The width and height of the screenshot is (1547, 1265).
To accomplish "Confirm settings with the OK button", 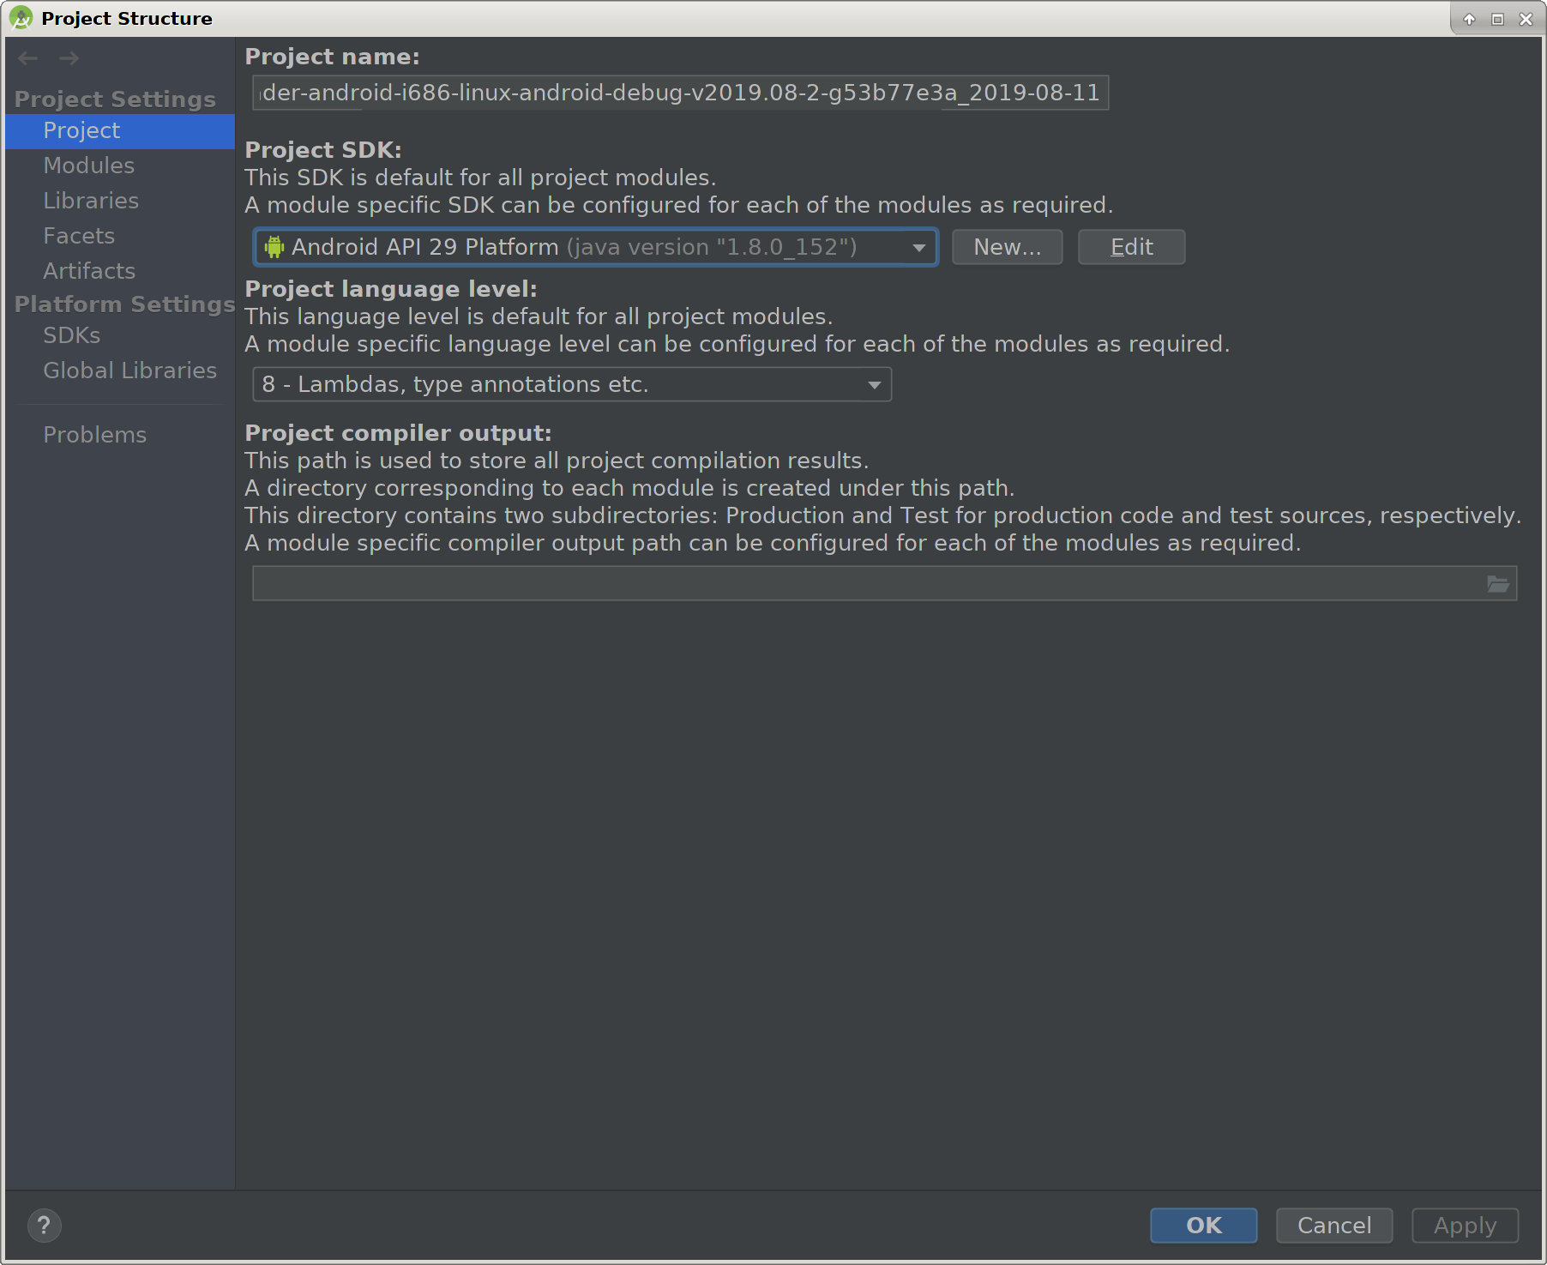I will click(x=1202, y=1226).
